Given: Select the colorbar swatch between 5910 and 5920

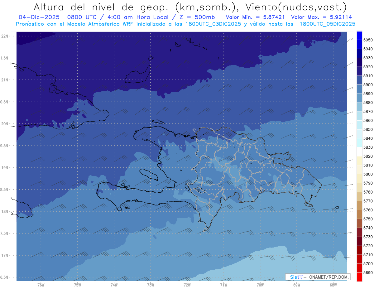Looking at the screenshot, I should click(x=359, y=71).
